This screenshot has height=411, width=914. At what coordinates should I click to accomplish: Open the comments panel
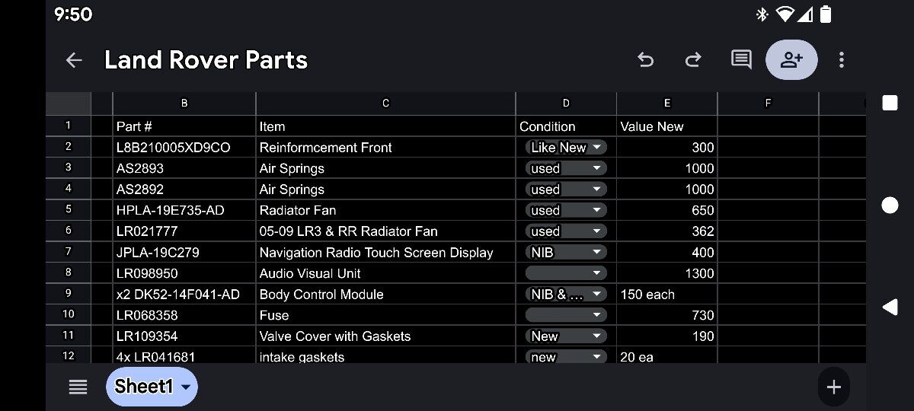tap(741, 60)
